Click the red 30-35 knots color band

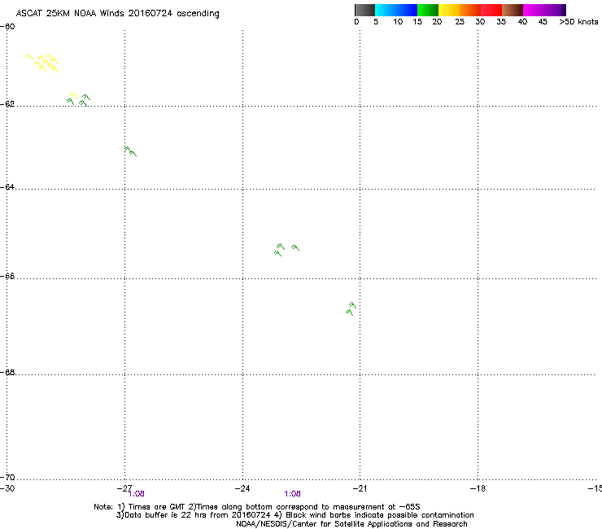[x=491, y=10]
